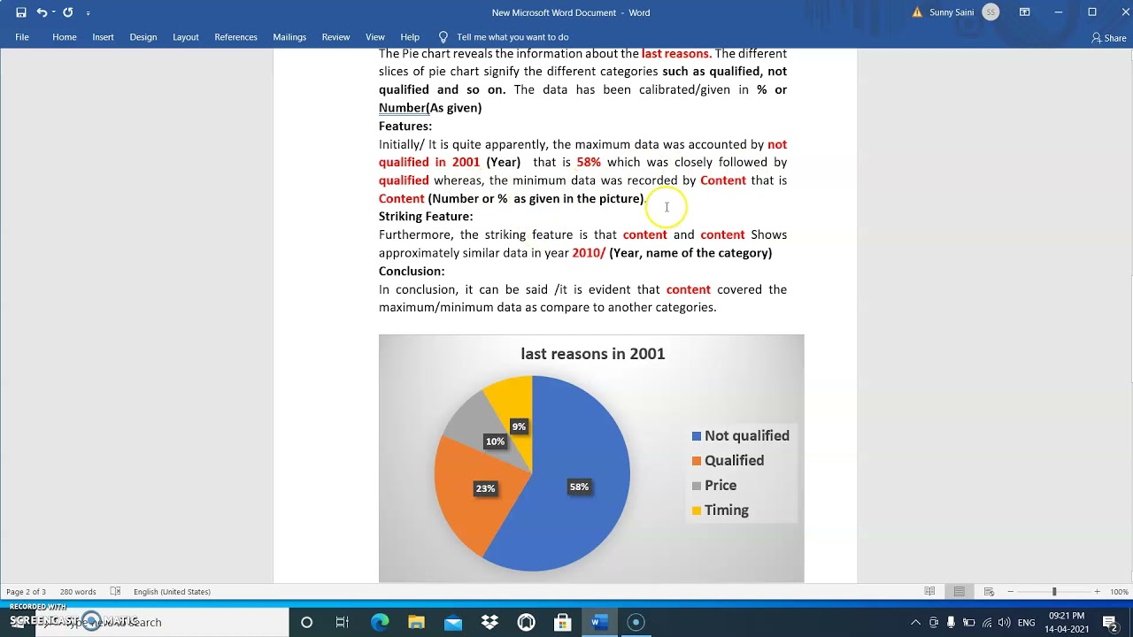Click the spelling proofing icon in status bar

(x=115, y=592)
